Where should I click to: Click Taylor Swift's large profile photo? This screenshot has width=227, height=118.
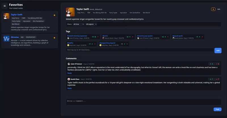coord(70,12)
